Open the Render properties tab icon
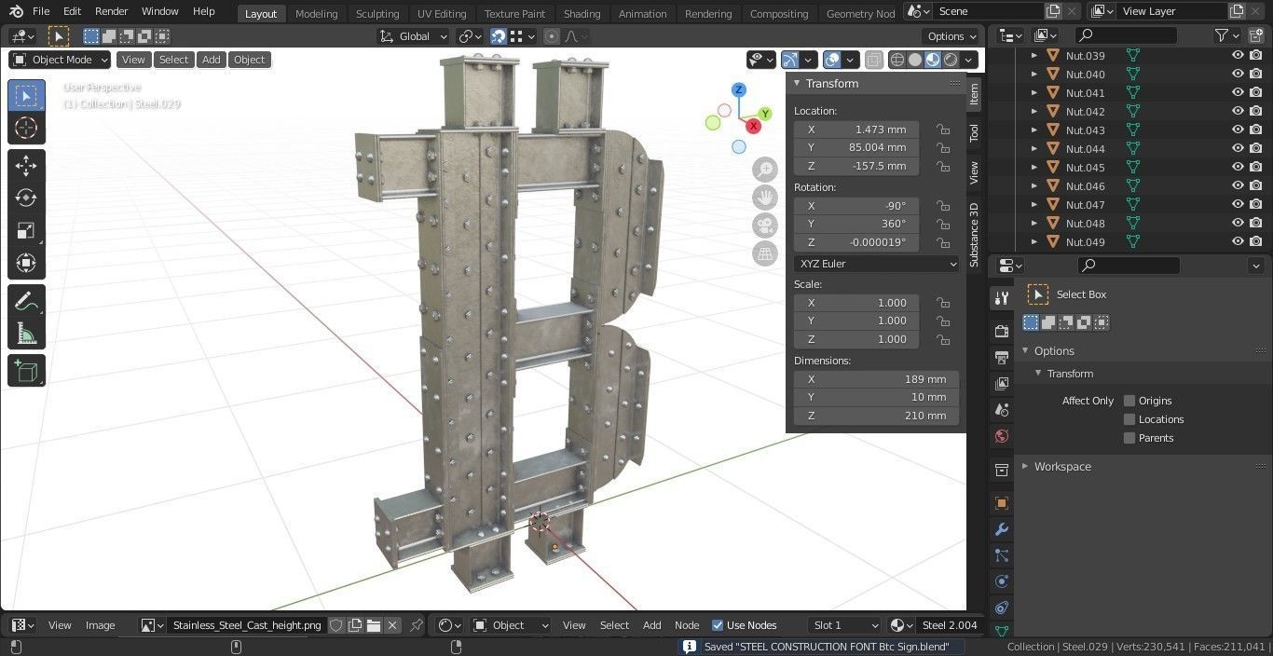The height and width of the screenshot is (656, 1273). (1002, 331)
